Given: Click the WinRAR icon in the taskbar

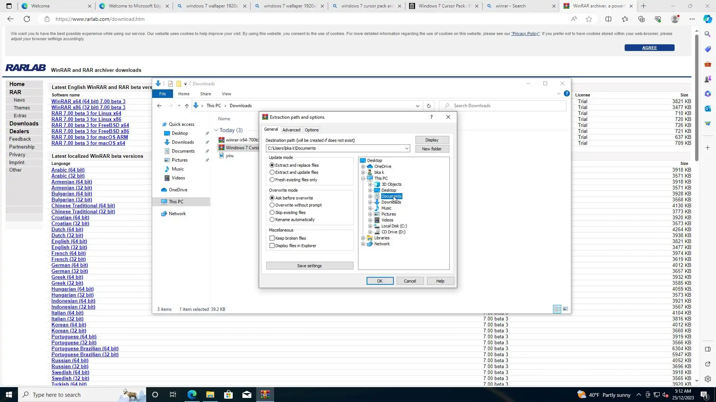Looking at the screenshot, I should click(x=265, y=395).
